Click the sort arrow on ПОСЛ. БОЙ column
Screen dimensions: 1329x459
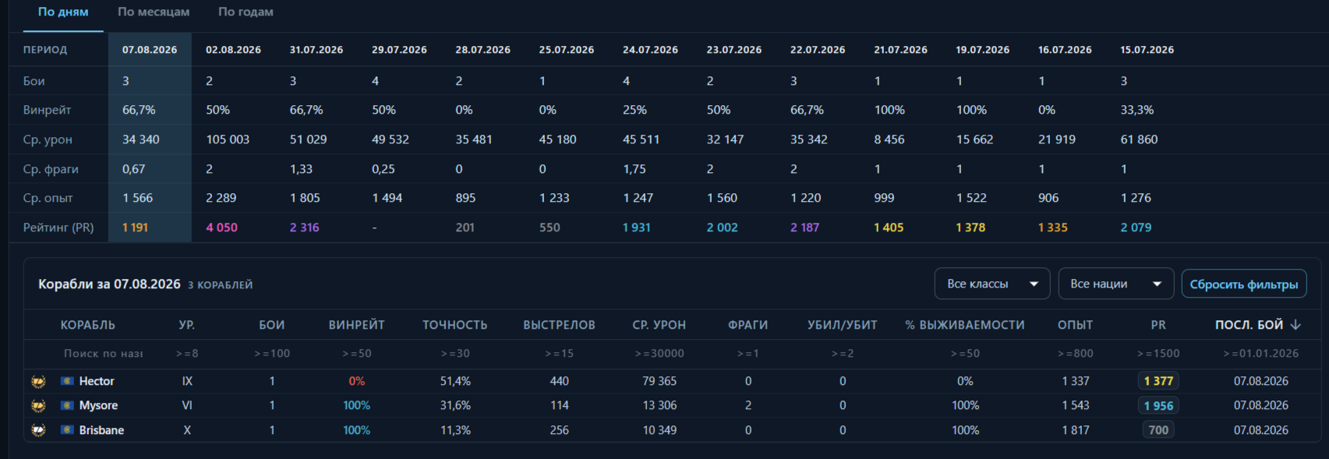click(1295, 325)
